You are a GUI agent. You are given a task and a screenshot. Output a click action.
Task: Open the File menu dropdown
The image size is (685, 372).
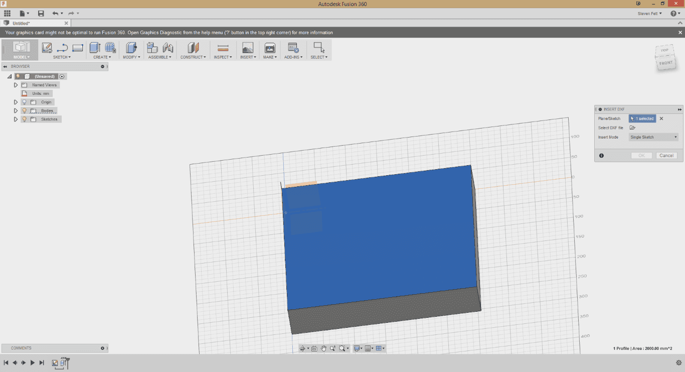(x=24, y=13)
